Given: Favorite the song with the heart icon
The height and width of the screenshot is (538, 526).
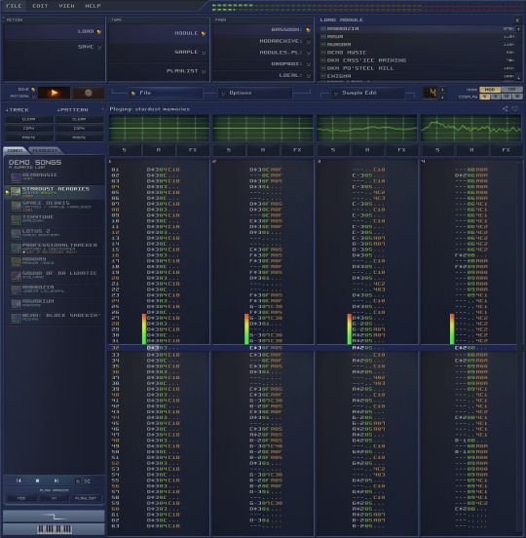Looking at the screenshot, I should point(515,109).
